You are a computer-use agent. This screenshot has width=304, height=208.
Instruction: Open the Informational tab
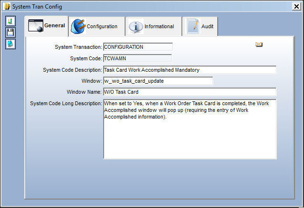click(x=154, y=26)
